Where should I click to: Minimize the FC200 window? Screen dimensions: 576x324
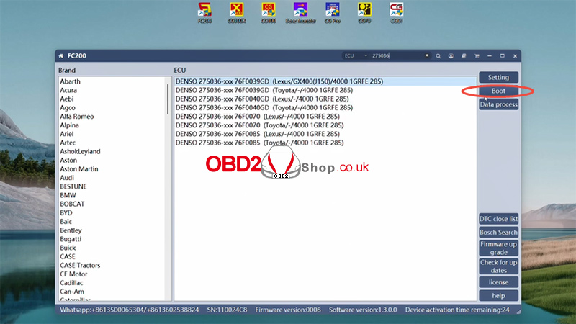(490, 56)
